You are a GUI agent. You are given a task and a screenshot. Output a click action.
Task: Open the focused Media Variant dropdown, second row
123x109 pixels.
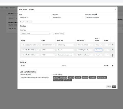tap(98, 50)
